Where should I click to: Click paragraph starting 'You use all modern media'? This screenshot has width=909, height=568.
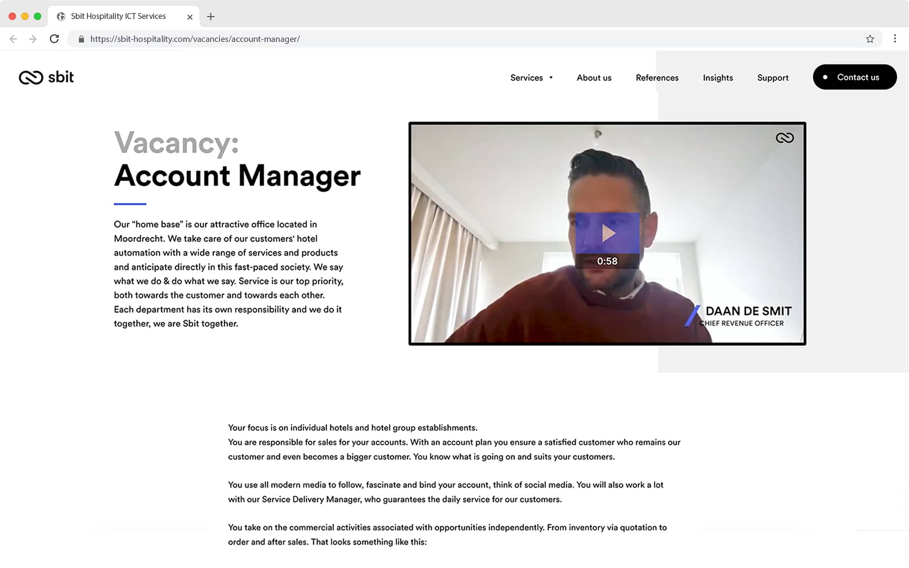pos(446,492)
